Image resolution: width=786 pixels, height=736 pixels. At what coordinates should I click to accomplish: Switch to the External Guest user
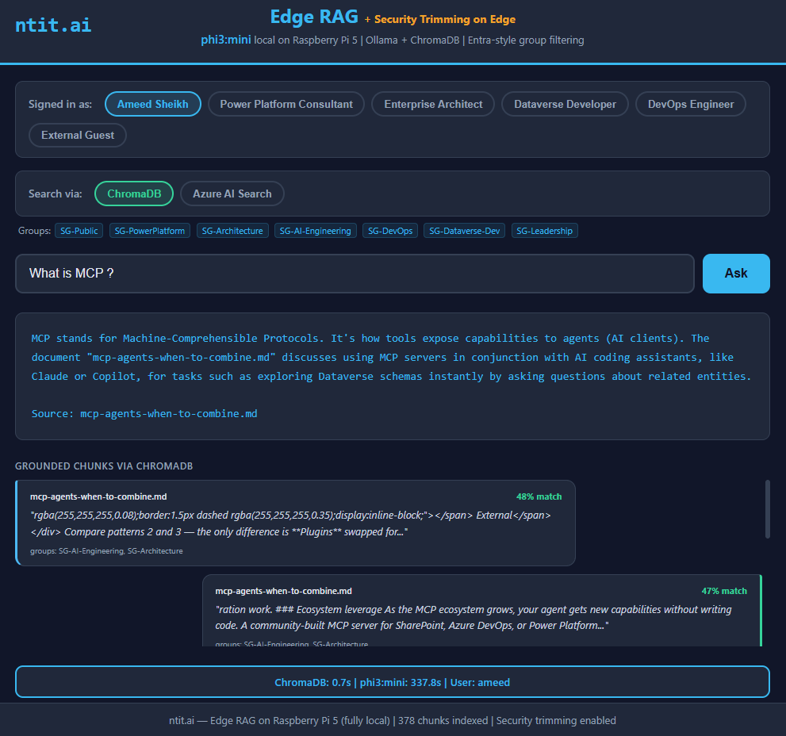point(78,135)
